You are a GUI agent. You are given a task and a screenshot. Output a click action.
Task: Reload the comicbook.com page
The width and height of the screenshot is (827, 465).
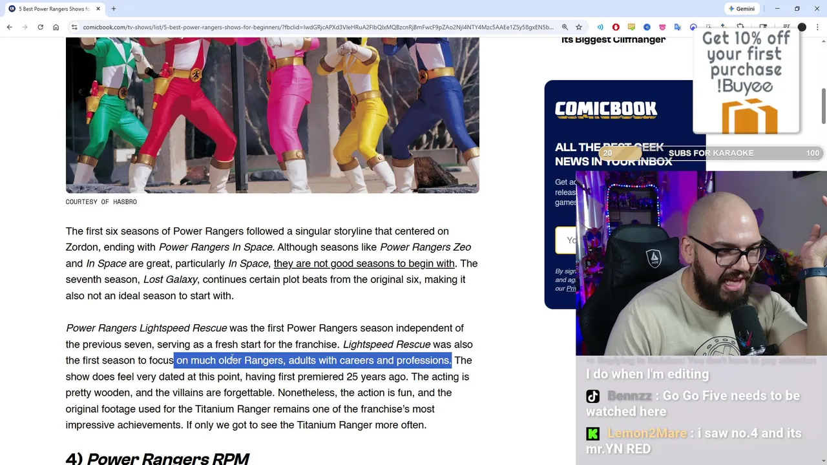[40, 27]
